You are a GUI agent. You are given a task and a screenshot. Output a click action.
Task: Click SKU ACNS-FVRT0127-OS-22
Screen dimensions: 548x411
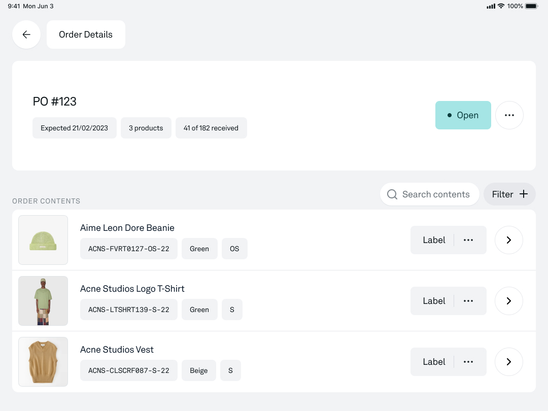[128, 249]
